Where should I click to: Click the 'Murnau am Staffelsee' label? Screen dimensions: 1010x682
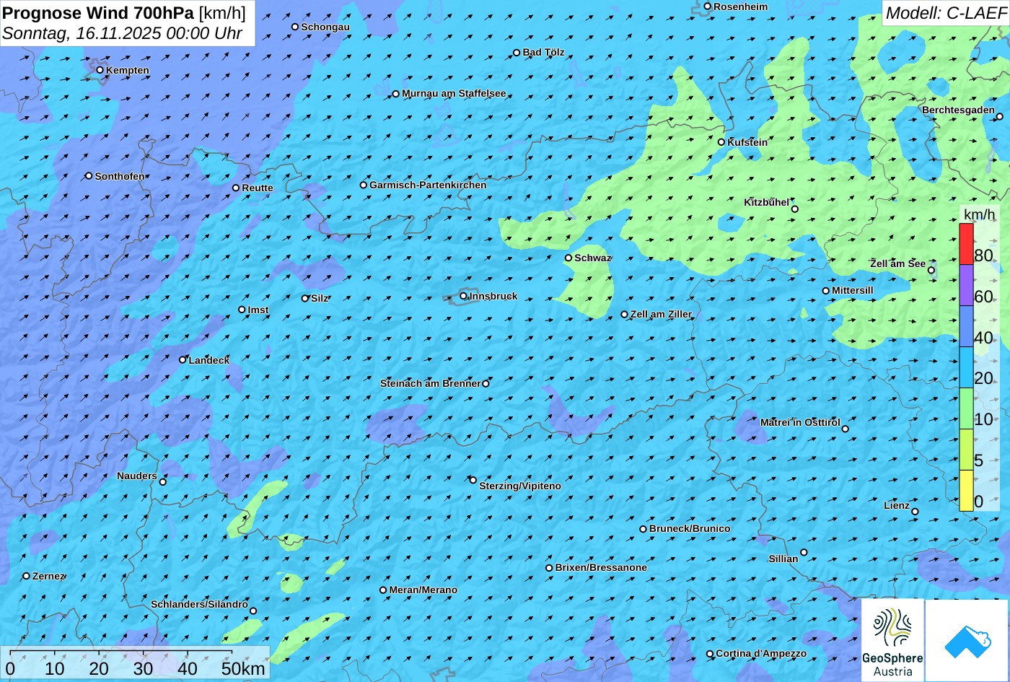[454, 93]
